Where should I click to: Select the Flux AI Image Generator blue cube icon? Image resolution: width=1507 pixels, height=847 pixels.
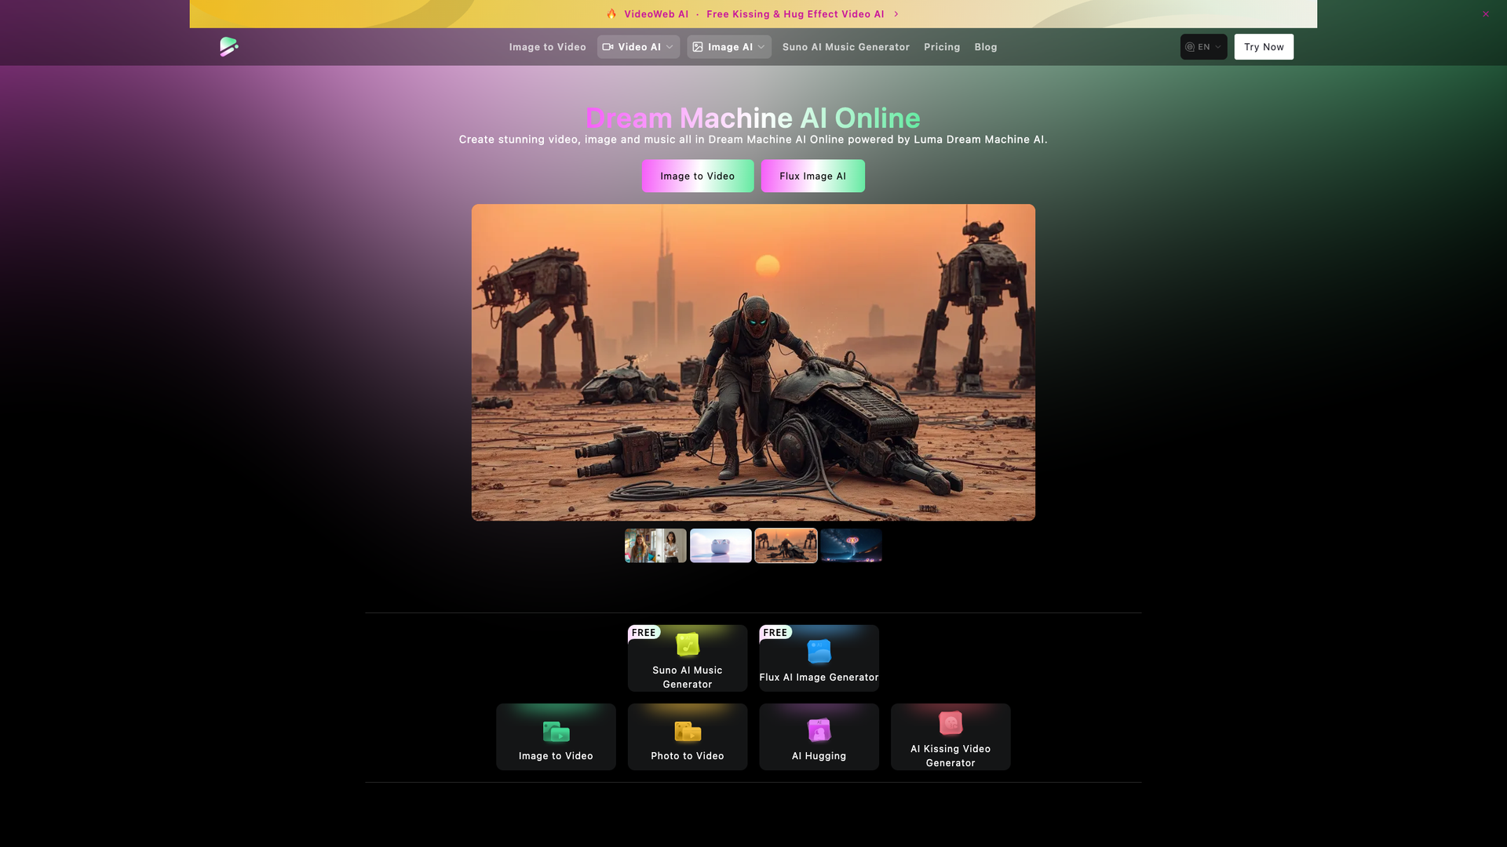pyautogui.click(x=819, y=650)
